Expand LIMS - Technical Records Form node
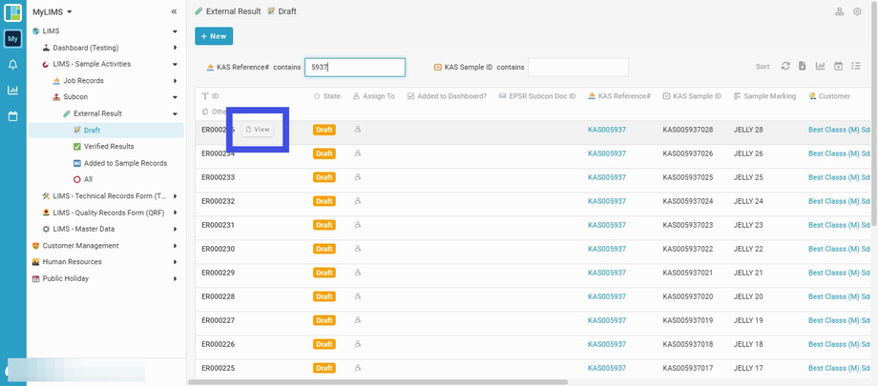 pos(175,195)
